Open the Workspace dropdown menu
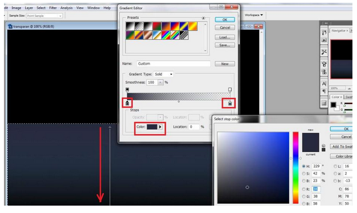Screen dimensions: 357x213 (253, 15)
